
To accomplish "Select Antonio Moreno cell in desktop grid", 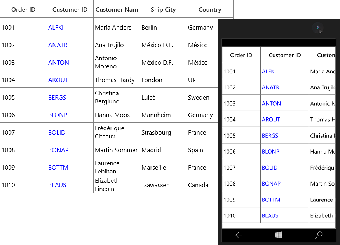I will 117,62.
